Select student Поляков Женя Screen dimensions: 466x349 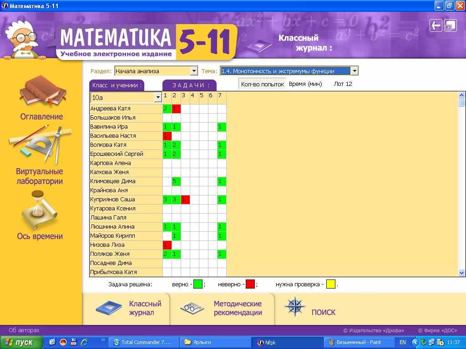(126, 254)
